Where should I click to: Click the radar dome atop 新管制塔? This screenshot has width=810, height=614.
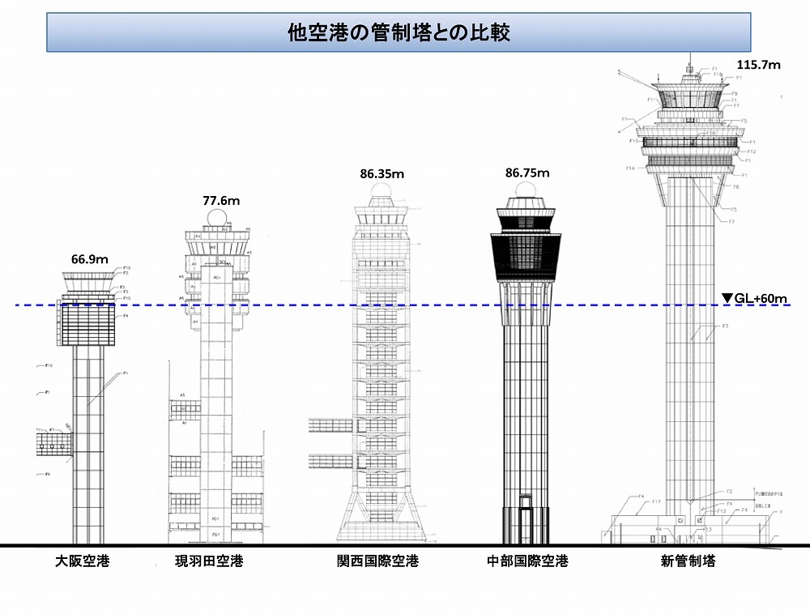point(689,69)
